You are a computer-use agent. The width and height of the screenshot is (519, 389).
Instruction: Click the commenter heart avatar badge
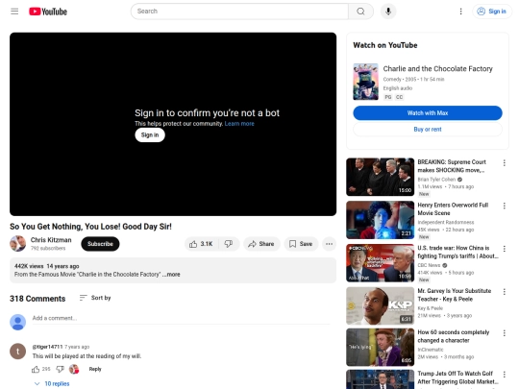(x=74, y=369)
